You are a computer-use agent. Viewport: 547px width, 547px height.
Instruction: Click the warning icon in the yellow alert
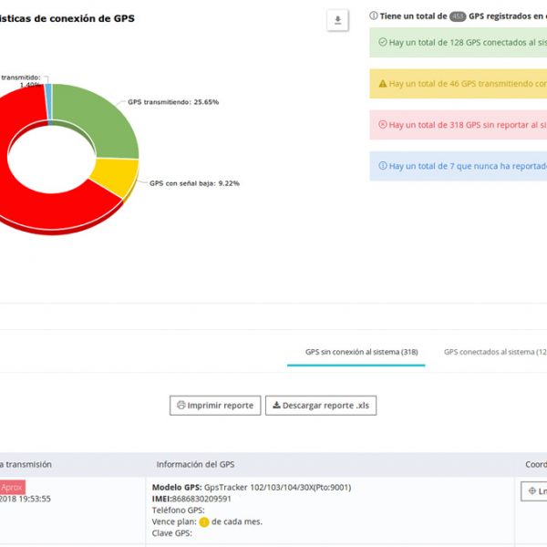coord(382,84)
